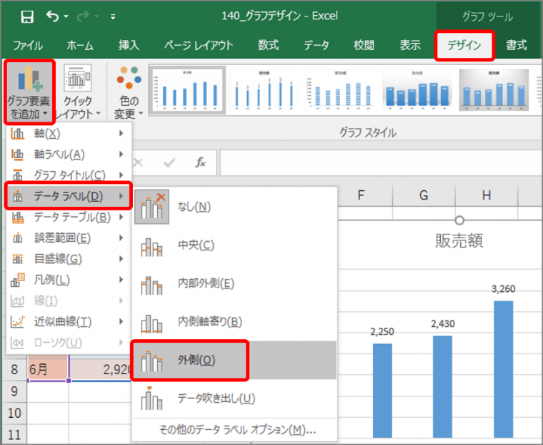The width and height of the screenshot is (543, 445).
Task: Apply the fourth chart style with wide labeled bars
Action: tap(417, 90)
